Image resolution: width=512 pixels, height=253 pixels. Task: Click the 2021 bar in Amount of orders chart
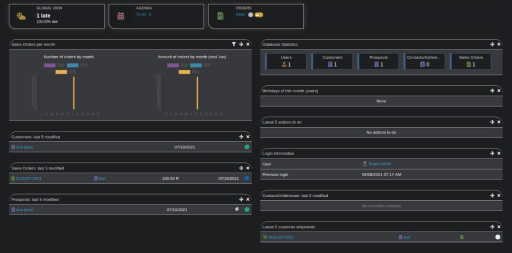point(197,93)
